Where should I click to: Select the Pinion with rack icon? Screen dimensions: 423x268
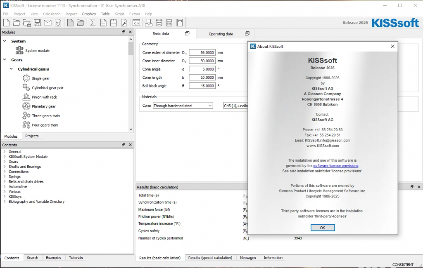26,97
